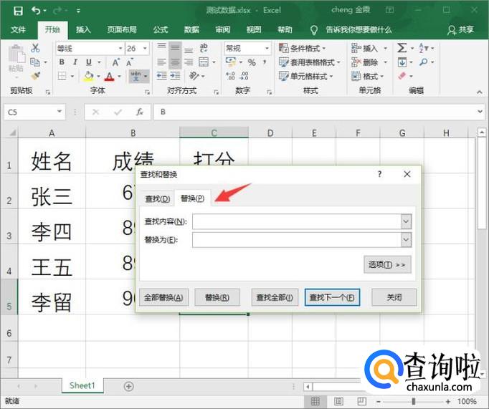Click the Format Painter brush icon
This screenshot has height=409, width=489.
(x=36, y=75)
